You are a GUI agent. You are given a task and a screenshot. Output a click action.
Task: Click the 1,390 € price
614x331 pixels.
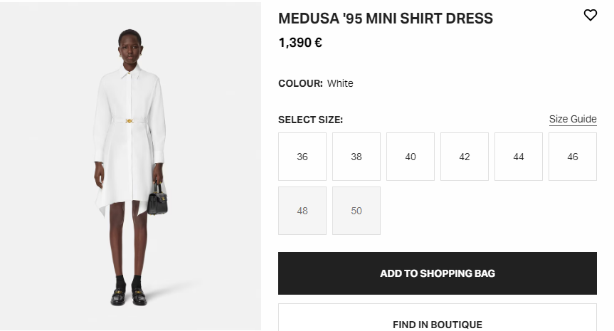pyautogui.click(x=300, y=43)
